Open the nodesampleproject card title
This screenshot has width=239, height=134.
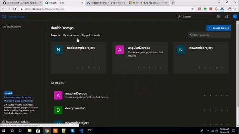pos(81,48)
